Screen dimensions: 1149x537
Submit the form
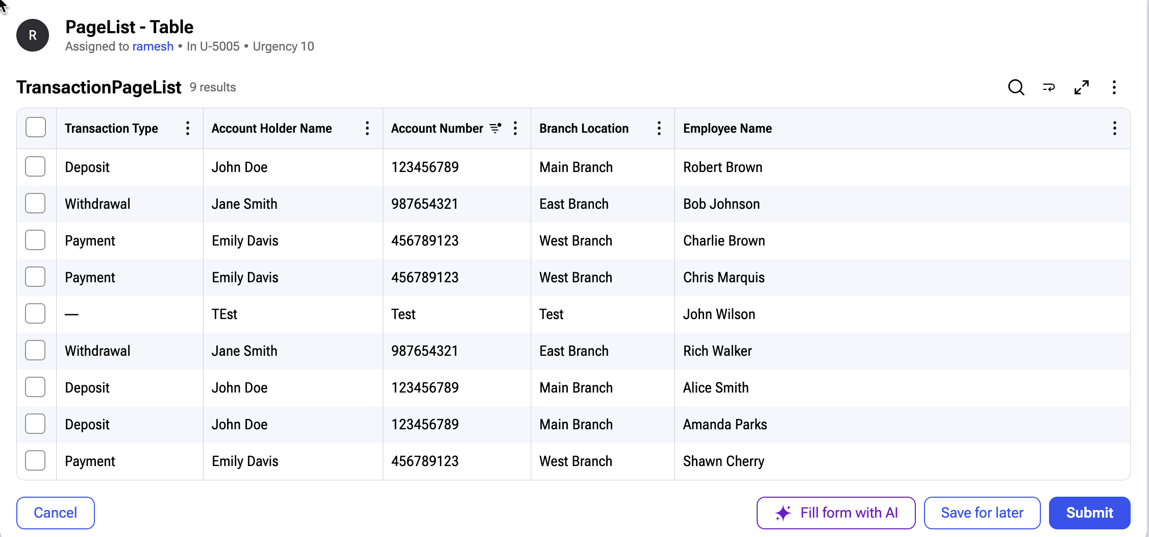tap(1089, 512)
